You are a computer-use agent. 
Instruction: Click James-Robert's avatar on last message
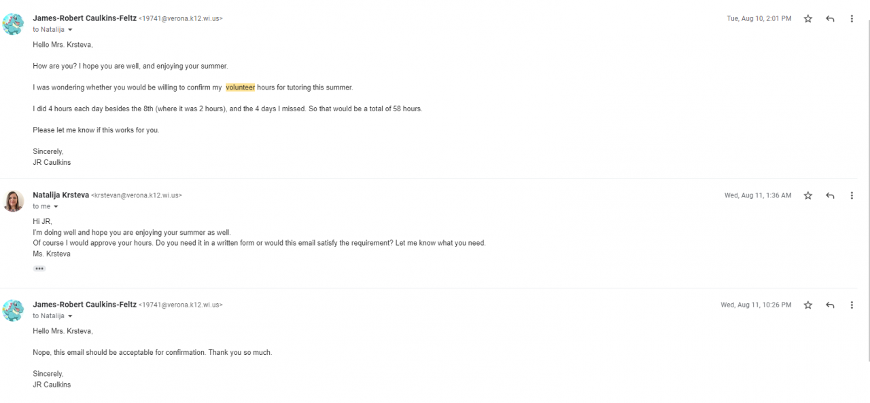pyautogui.click(x=14, y=310)
